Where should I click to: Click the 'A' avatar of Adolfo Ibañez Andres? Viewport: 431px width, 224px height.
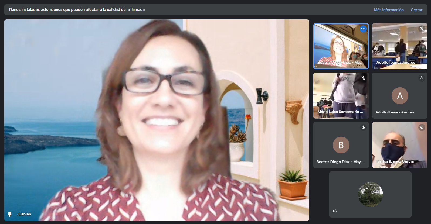click(400, 96)
